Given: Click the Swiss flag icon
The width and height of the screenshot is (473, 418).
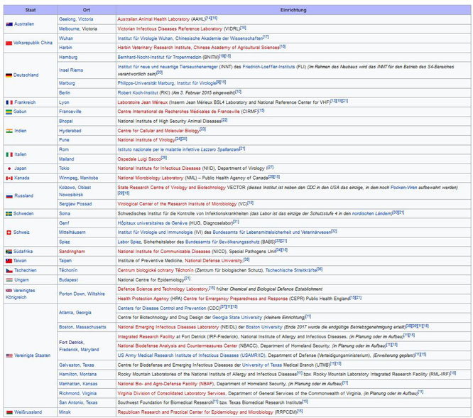Looking at the screenshot, I should pyautogui.click(x=9, y=232).
